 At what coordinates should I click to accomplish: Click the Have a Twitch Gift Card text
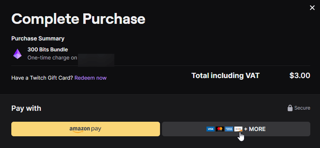[x=42, y=78]
